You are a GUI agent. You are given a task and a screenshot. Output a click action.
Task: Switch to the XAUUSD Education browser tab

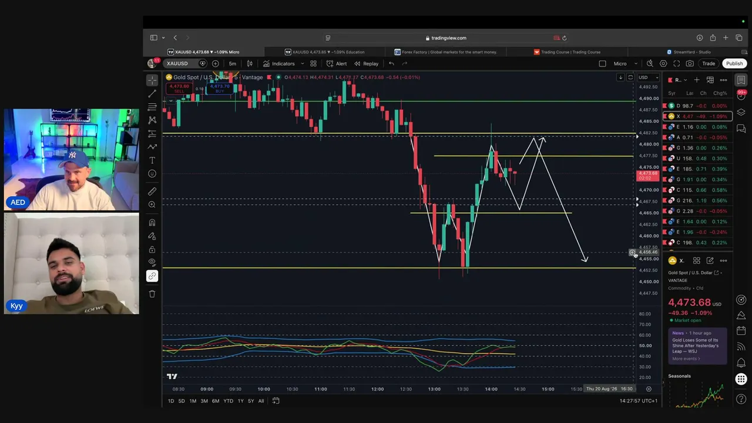(324, 52)
